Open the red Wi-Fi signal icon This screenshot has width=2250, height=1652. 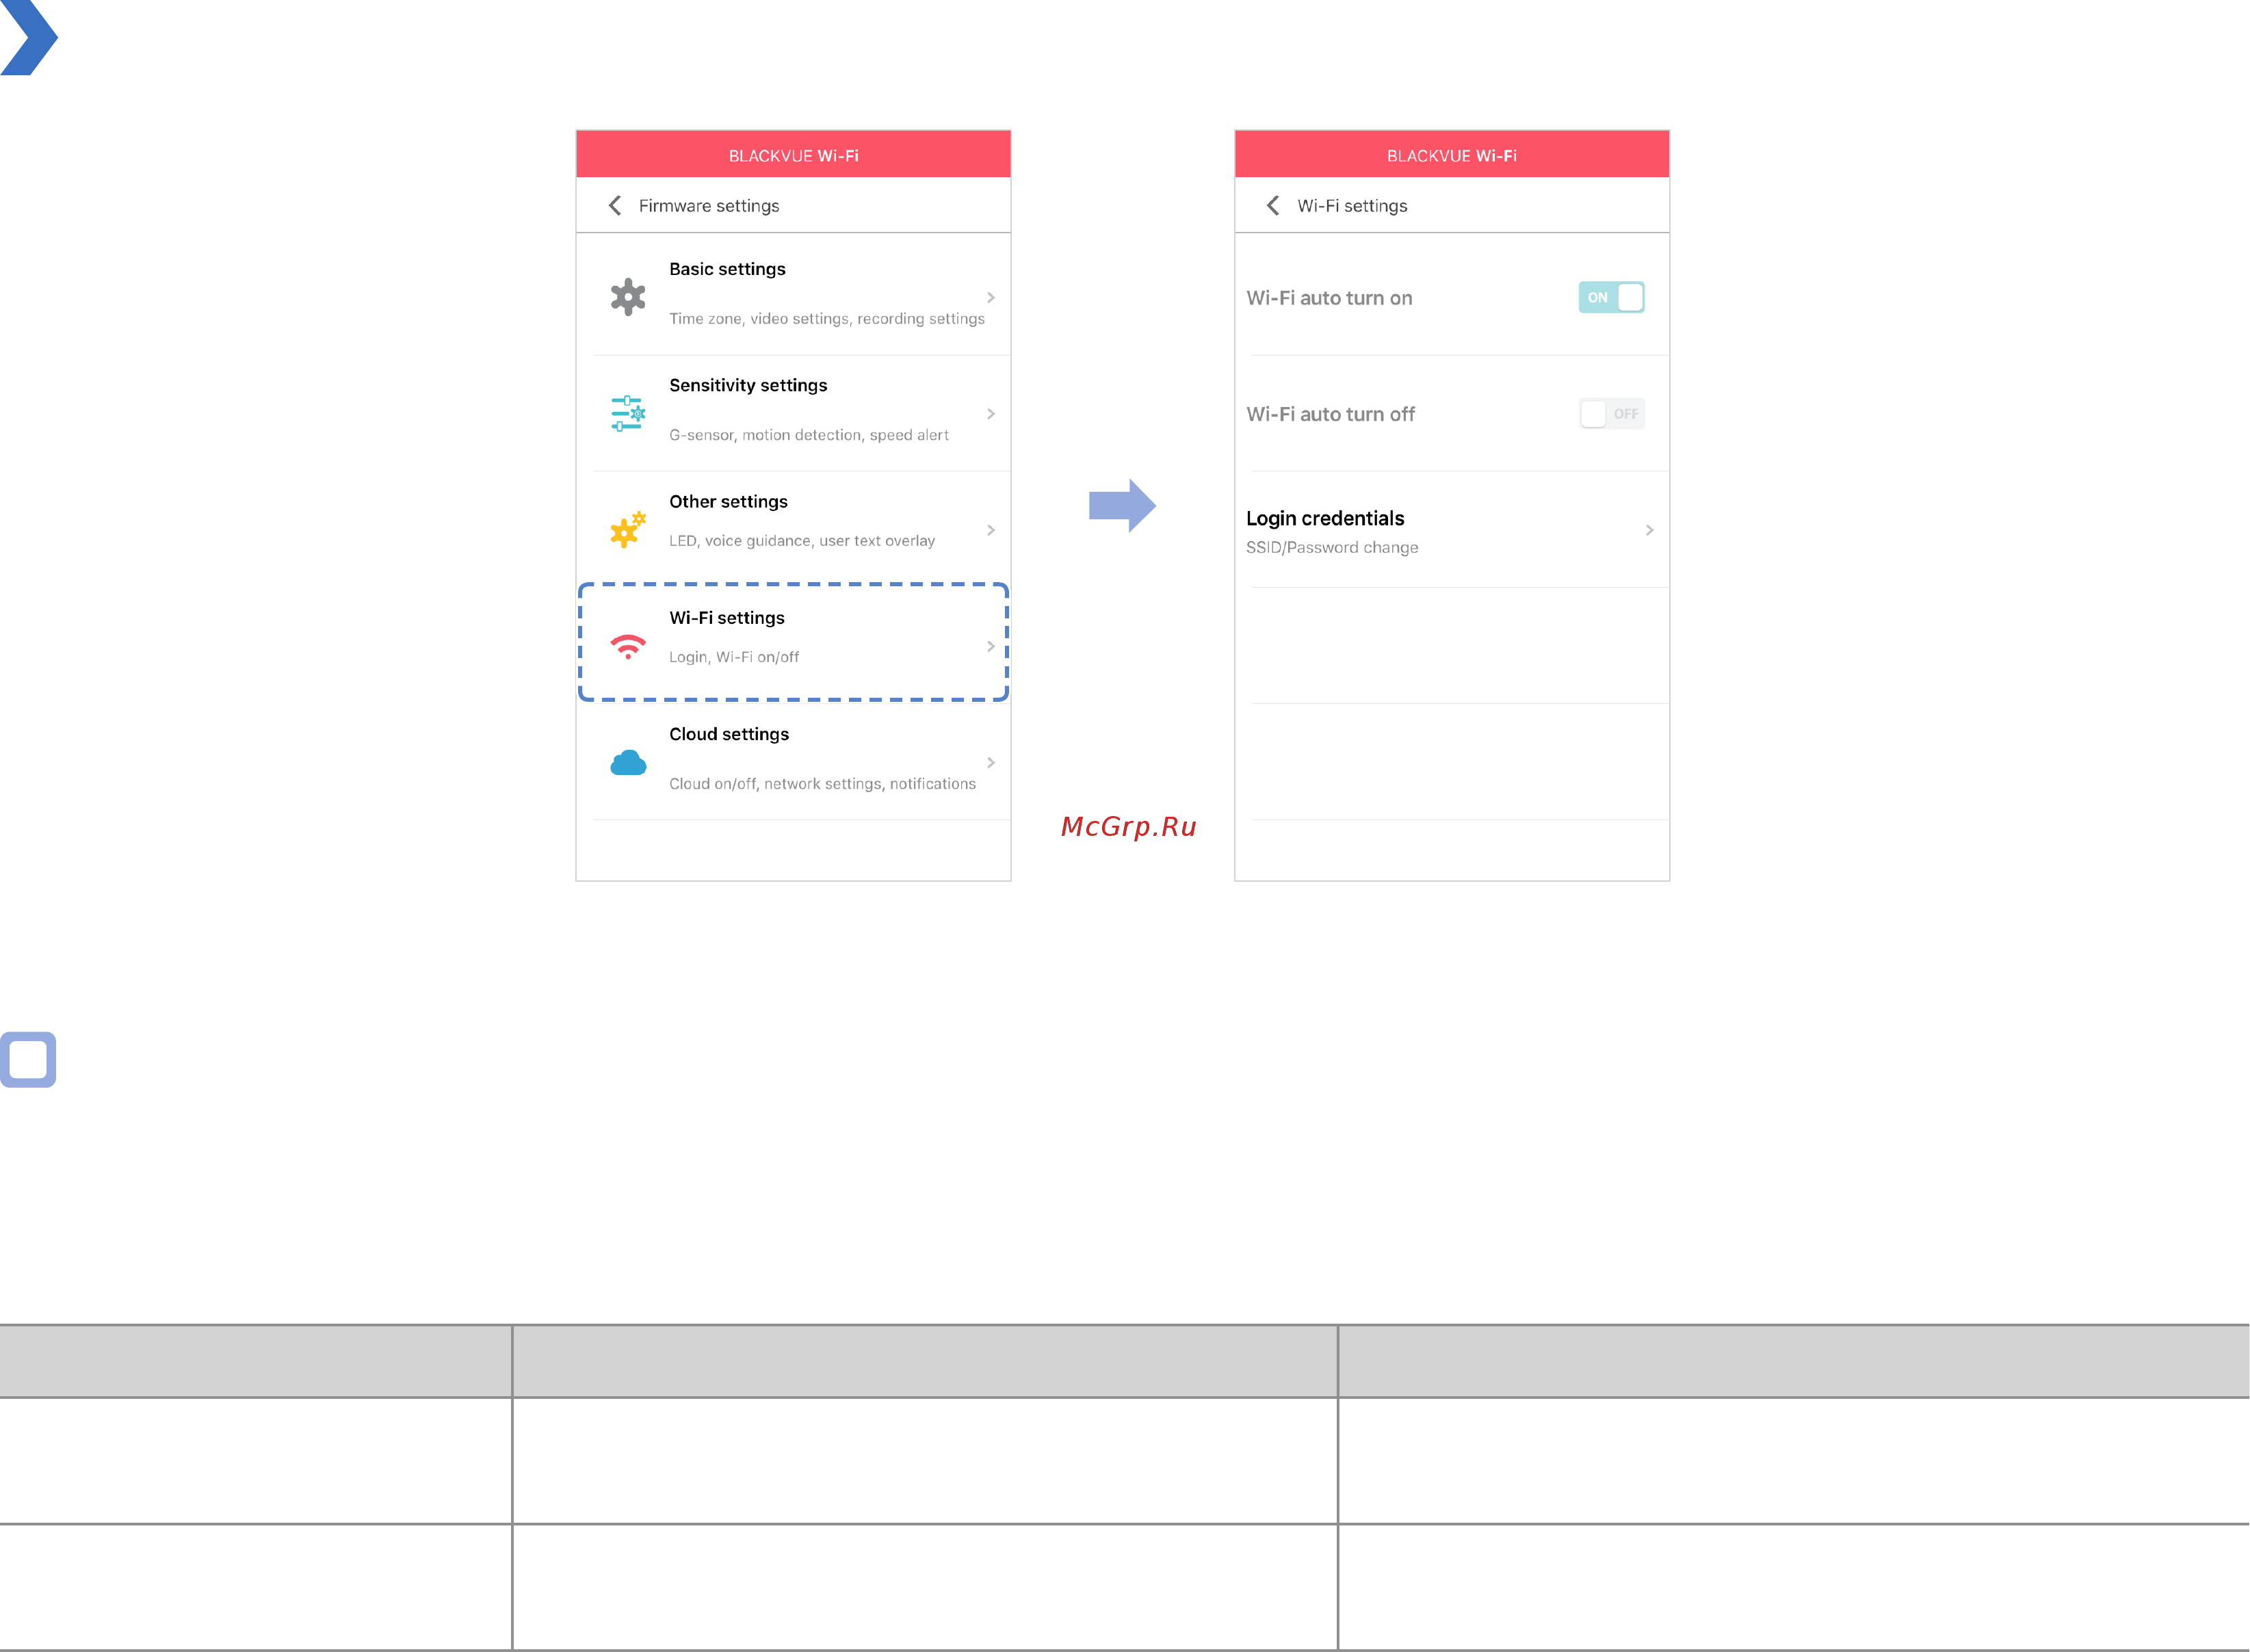[628, 647]
